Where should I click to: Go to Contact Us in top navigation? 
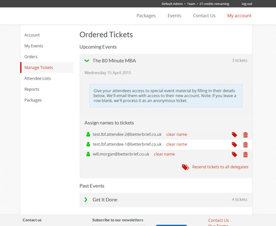coord(204,16)
